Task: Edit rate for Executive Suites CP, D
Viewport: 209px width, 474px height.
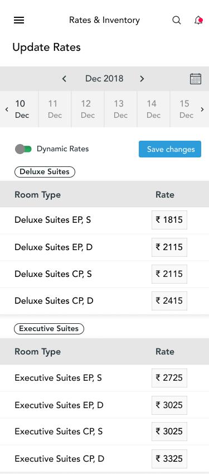Action: pos(169,459)
